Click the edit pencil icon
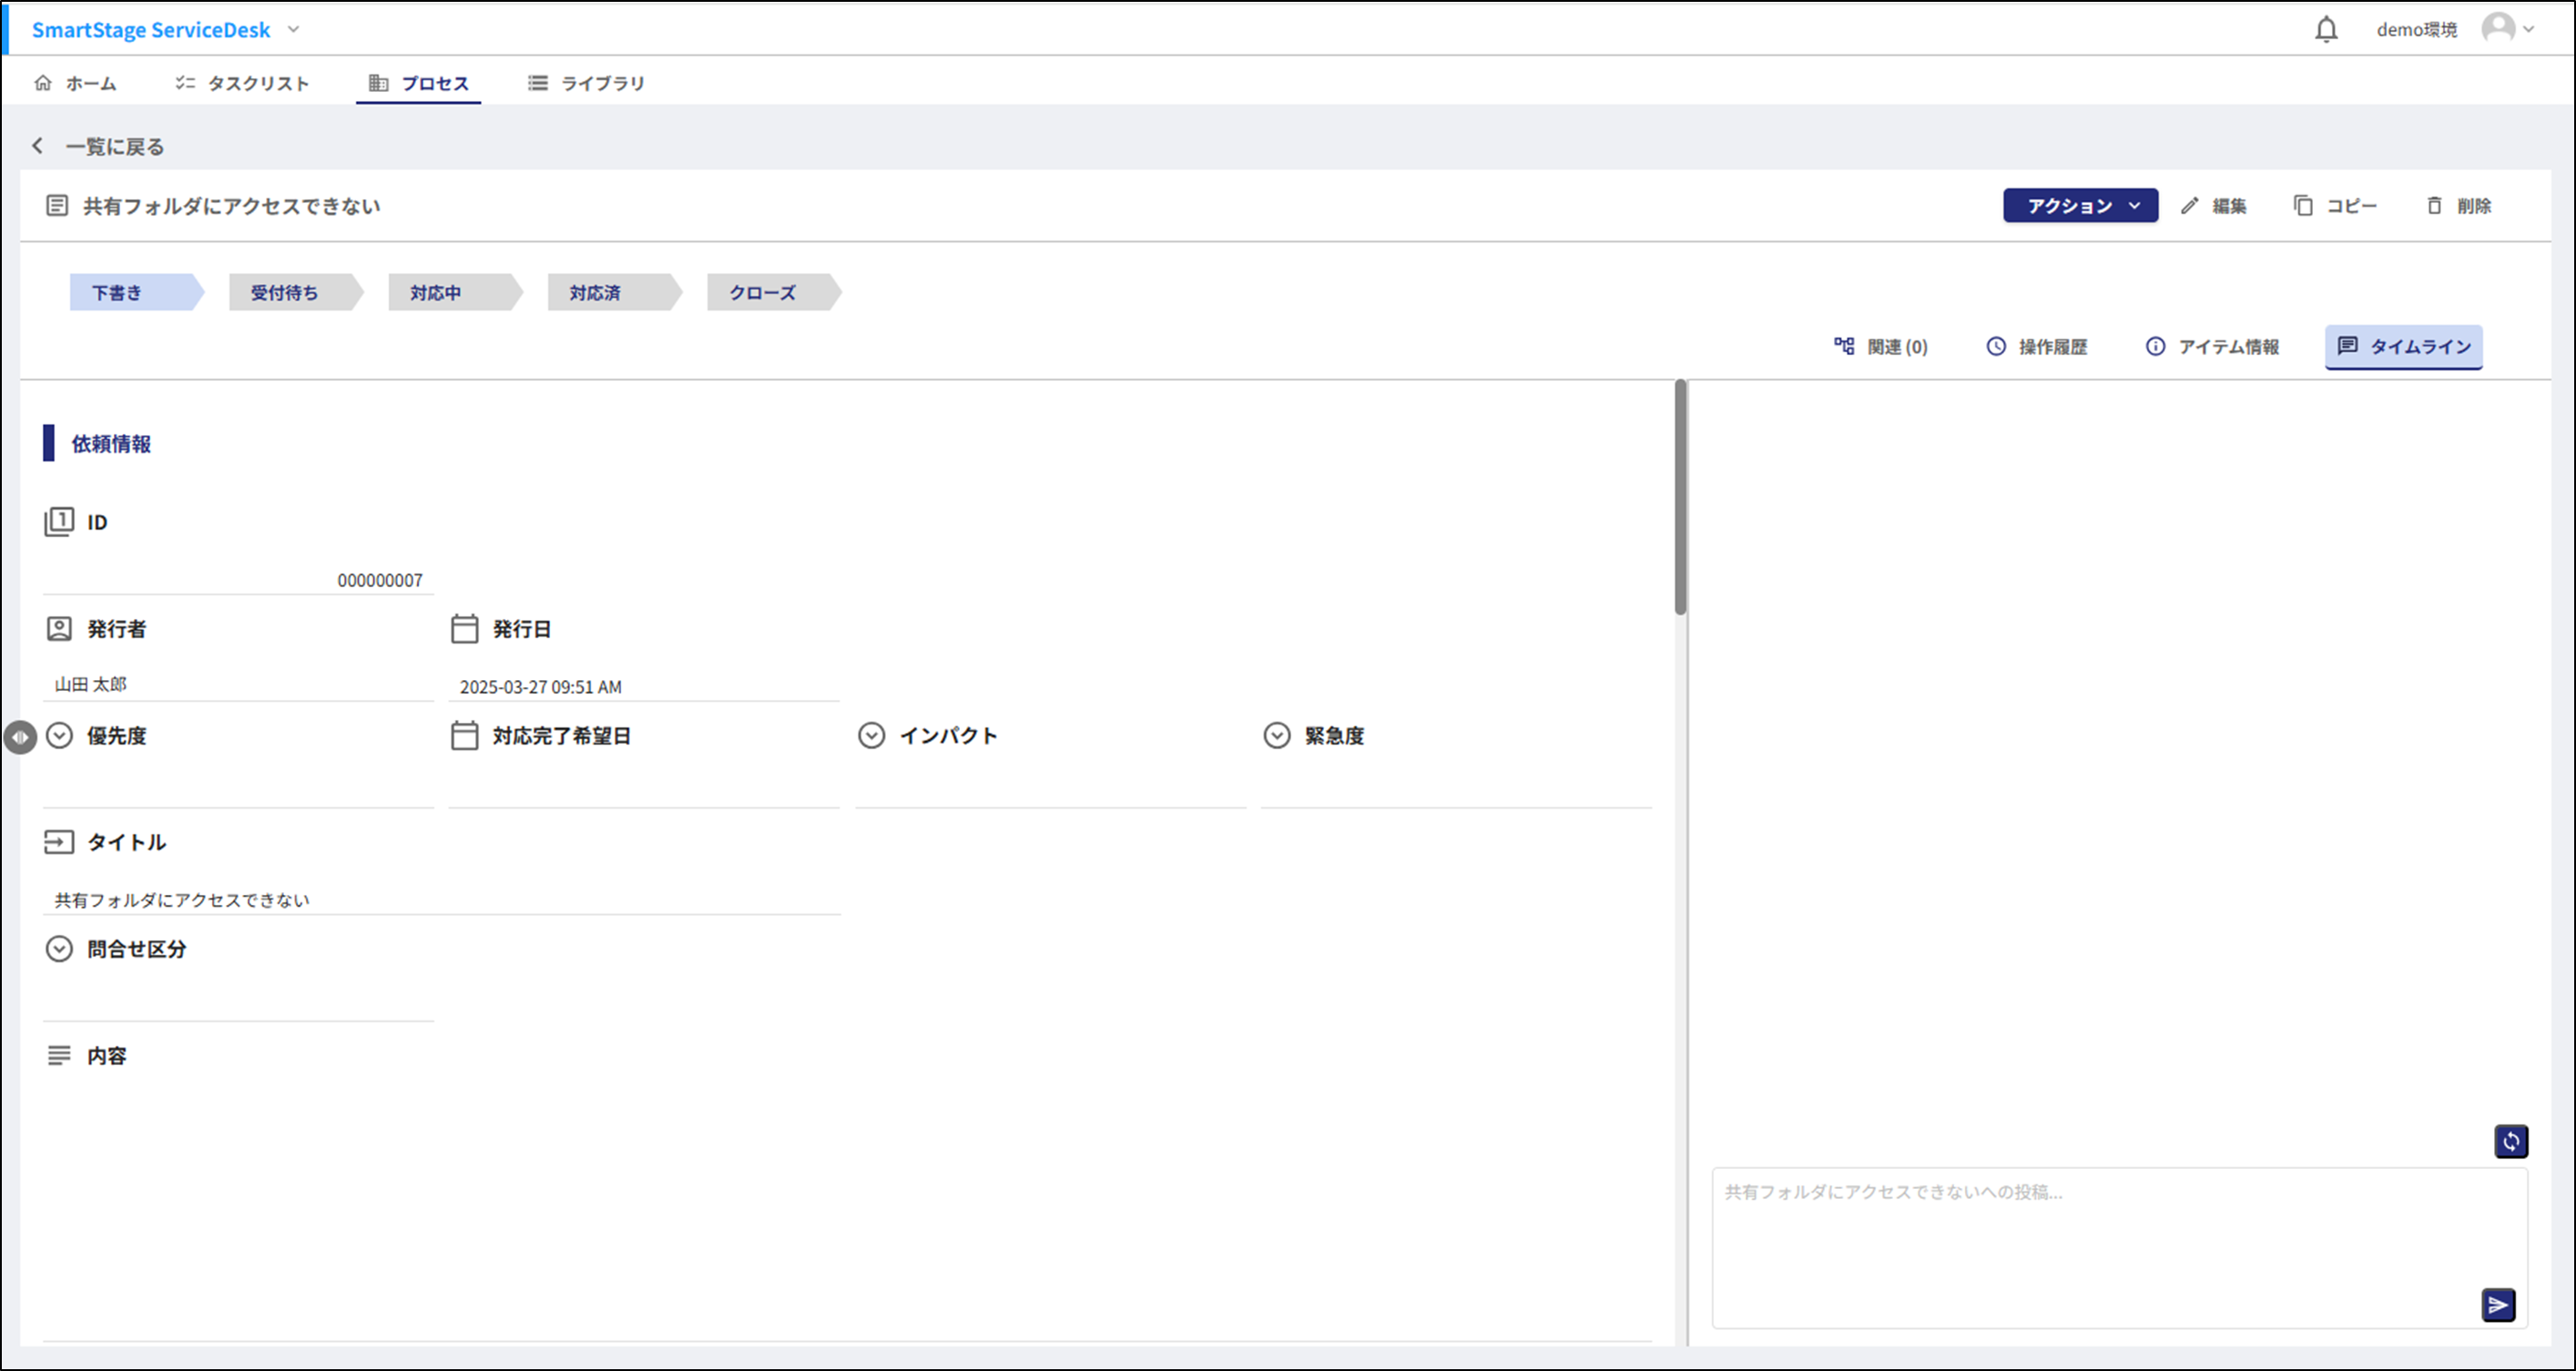 2190,206
